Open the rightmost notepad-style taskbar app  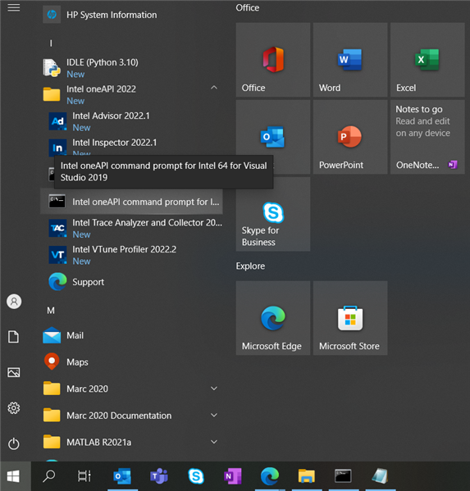pyautogui.click(x=380, y=476)
